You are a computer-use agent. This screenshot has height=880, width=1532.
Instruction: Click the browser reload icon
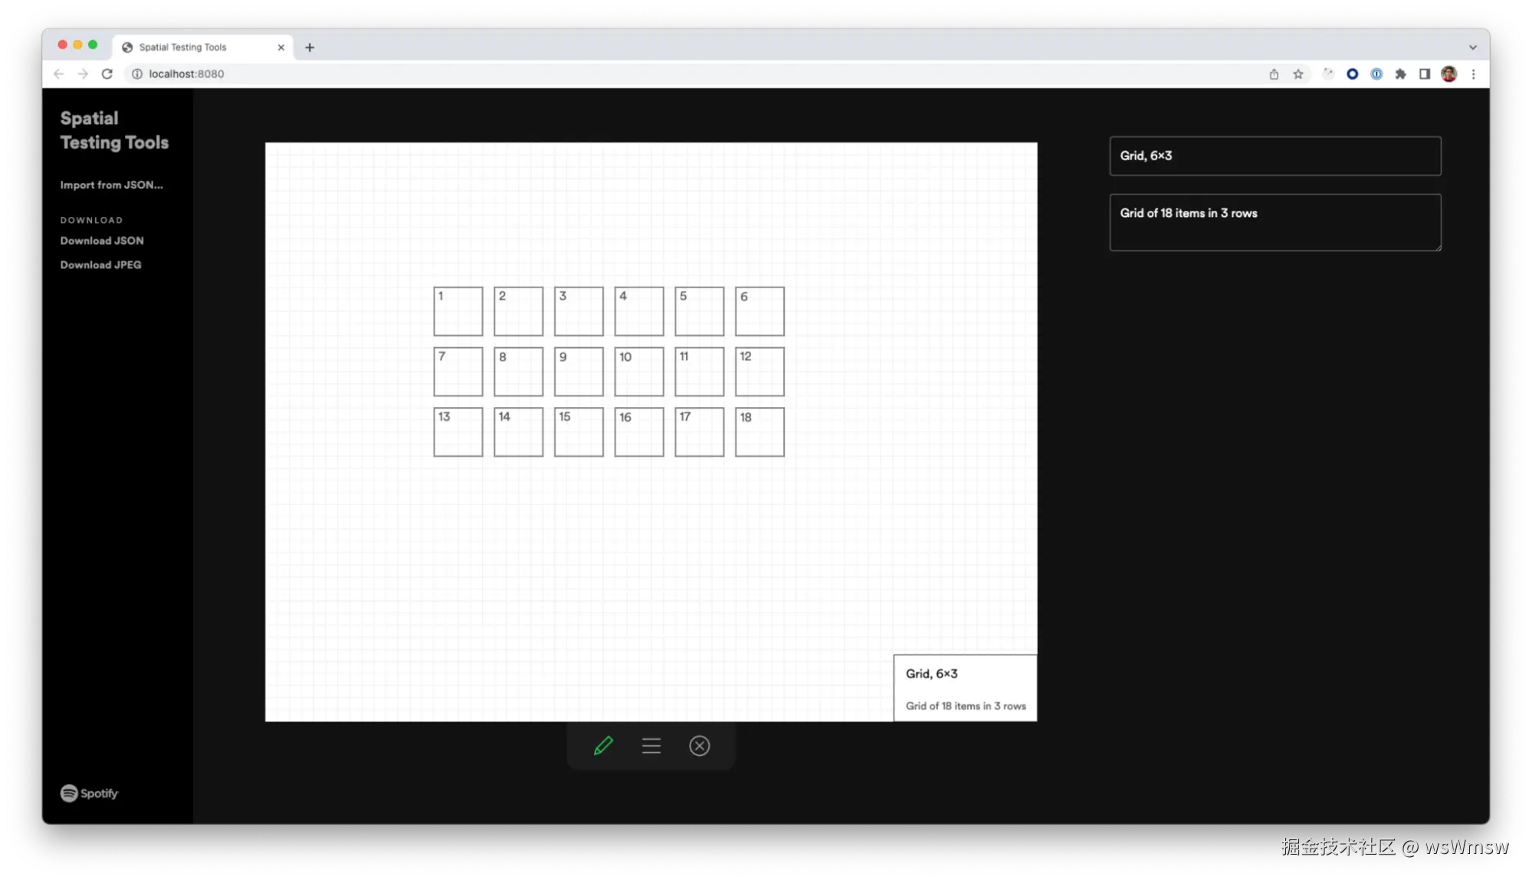click(107, 74)
